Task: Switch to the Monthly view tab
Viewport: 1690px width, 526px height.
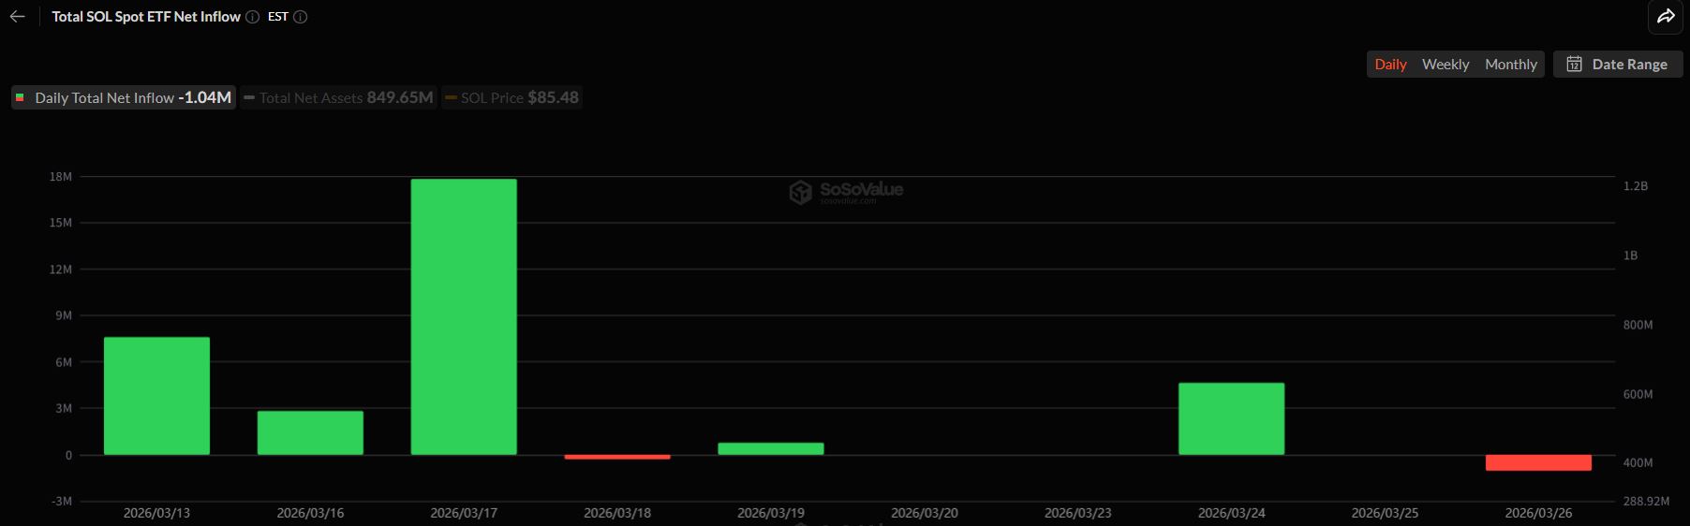Action: coord(1510,65)
